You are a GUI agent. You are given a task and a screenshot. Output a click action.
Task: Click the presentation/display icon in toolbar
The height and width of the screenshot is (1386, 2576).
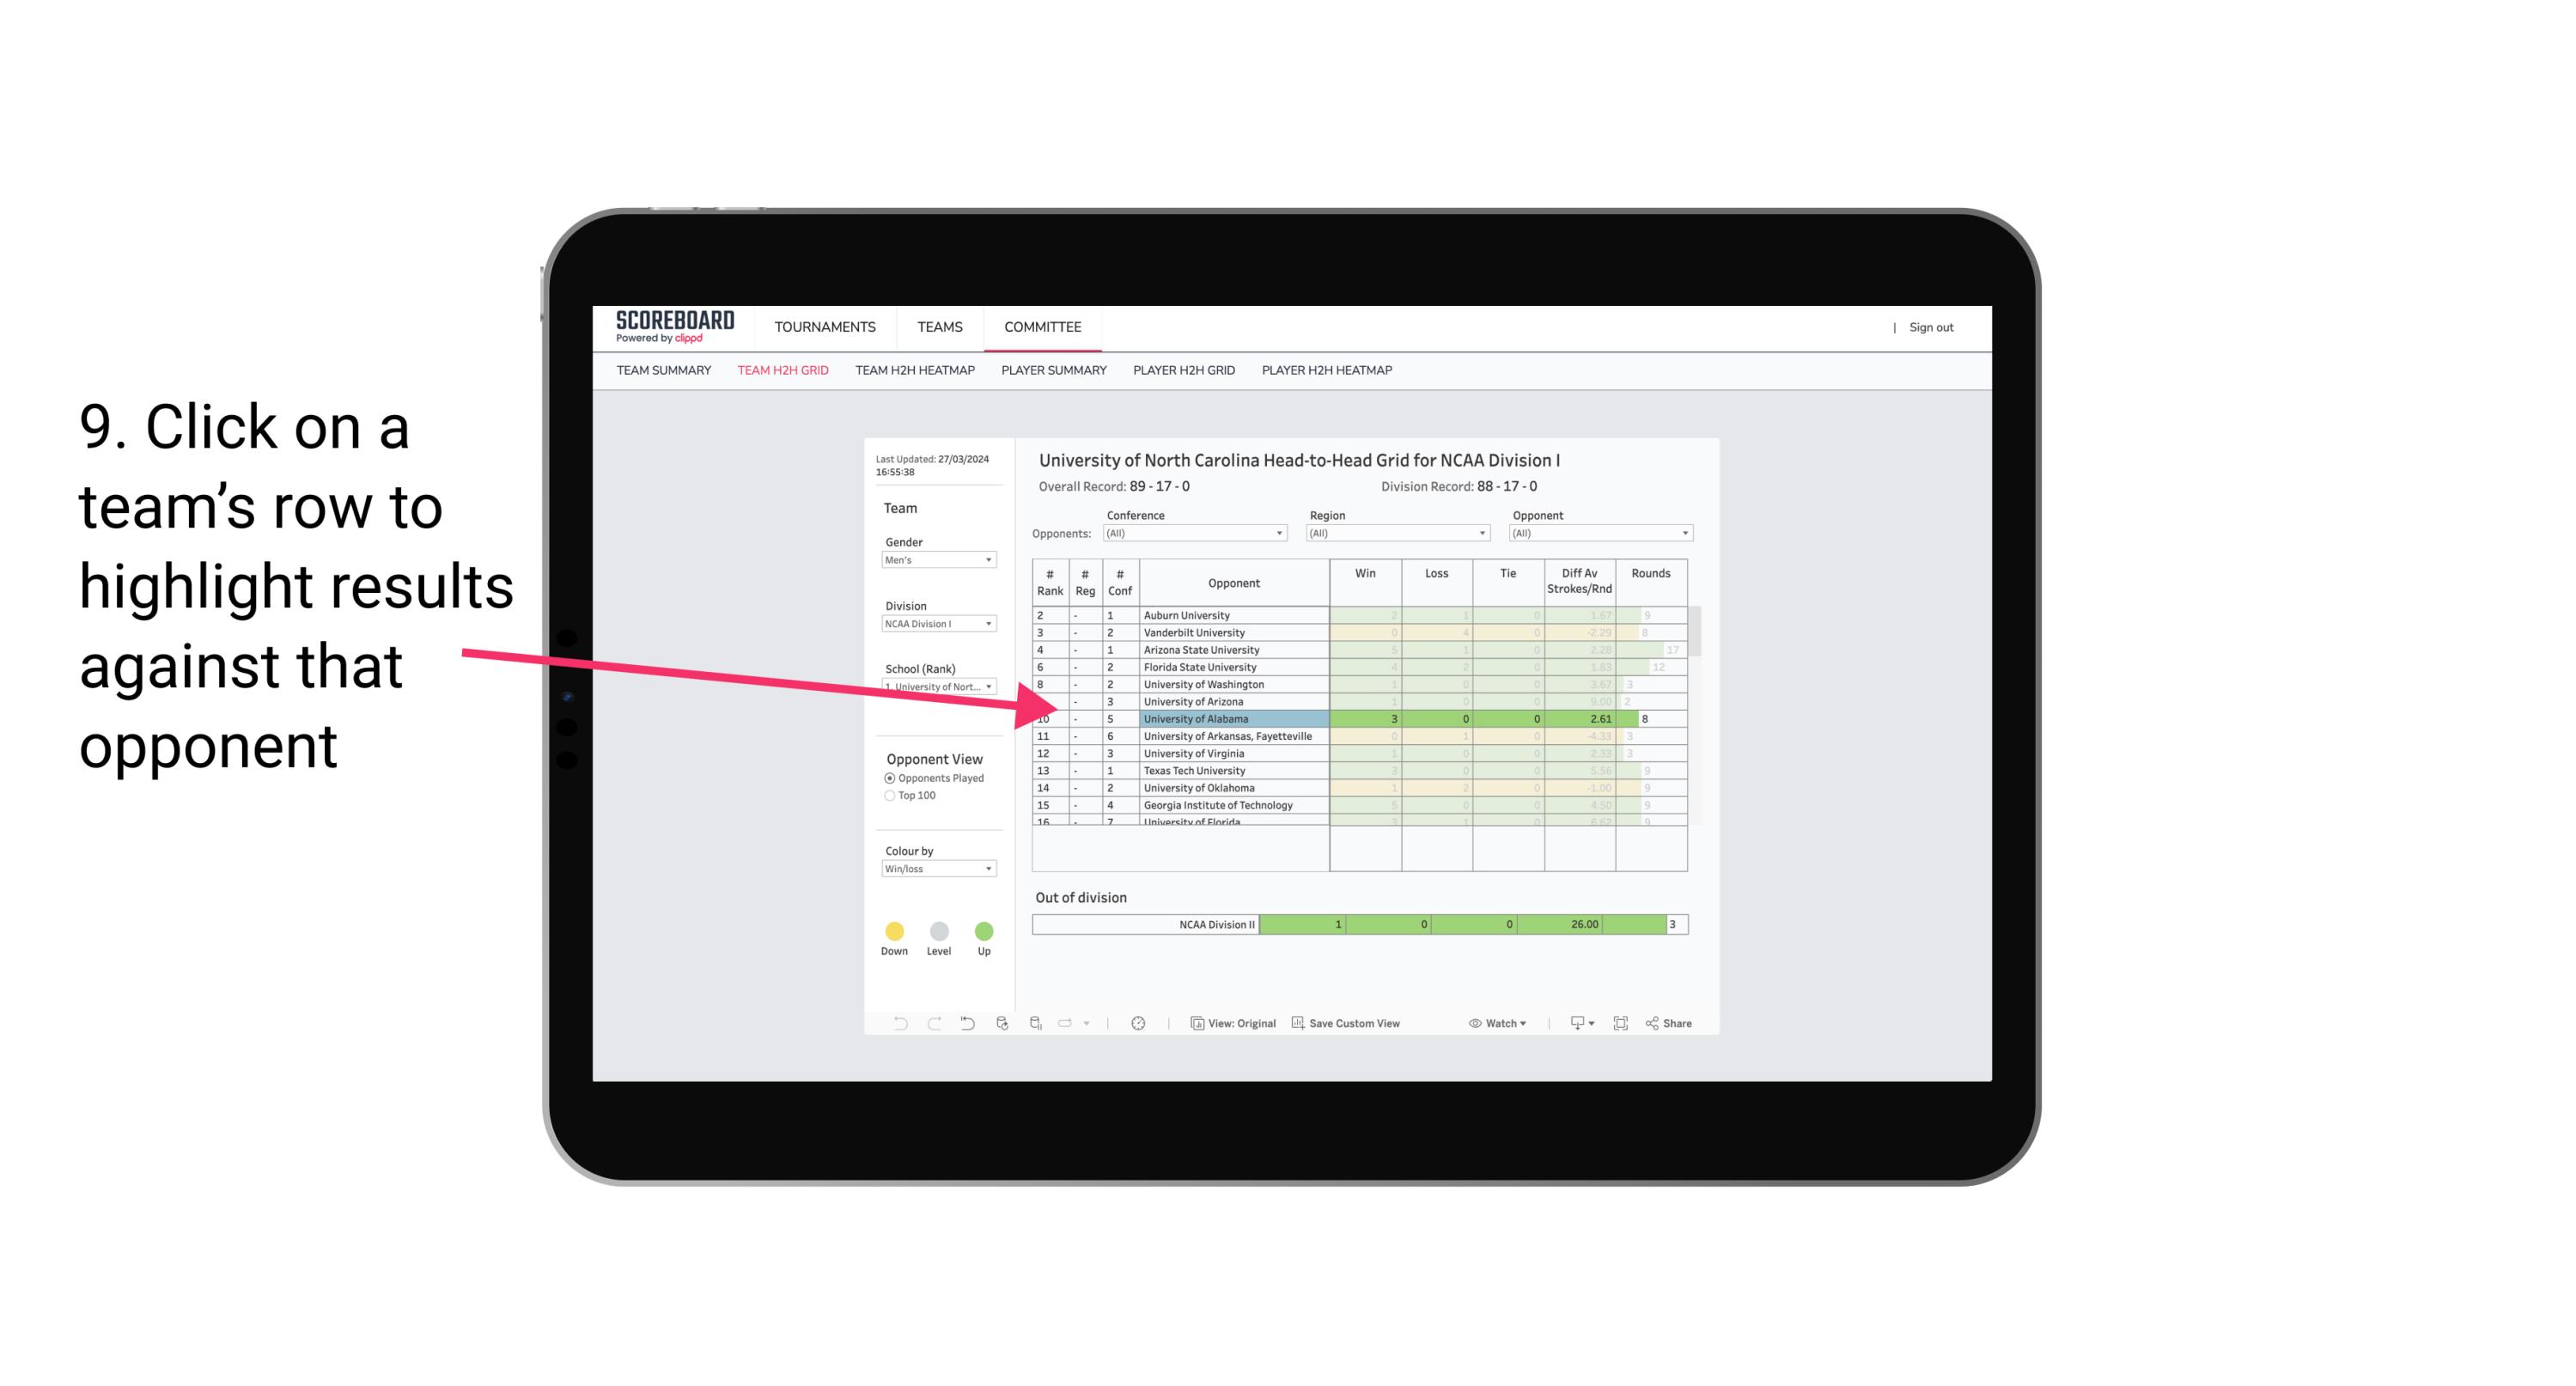pos(1573,1024)
